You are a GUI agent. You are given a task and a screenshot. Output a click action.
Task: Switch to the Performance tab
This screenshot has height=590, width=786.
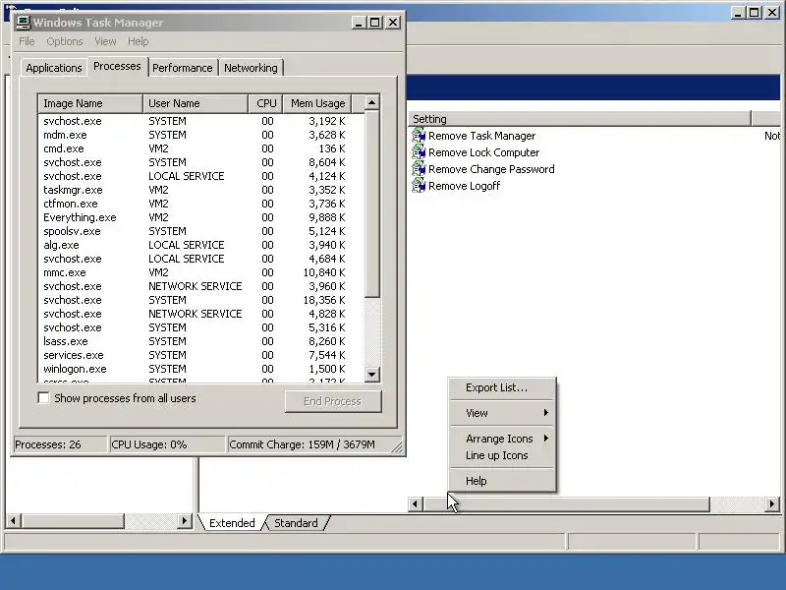183,68
